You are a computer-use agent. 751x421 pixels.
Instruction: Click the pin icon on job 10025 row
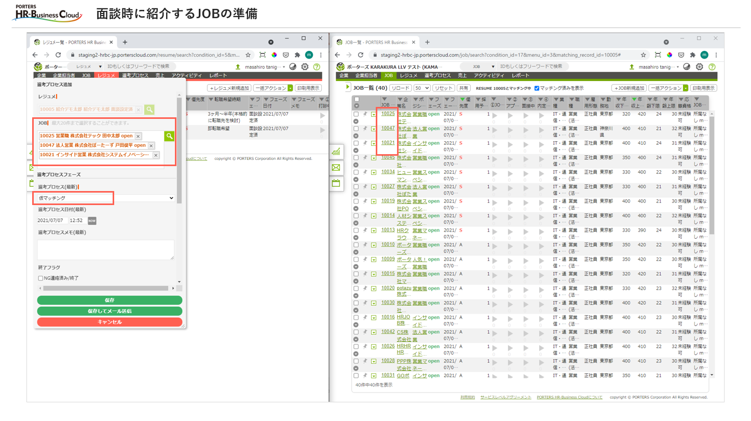pyautogui.click(x=365, y=114)
